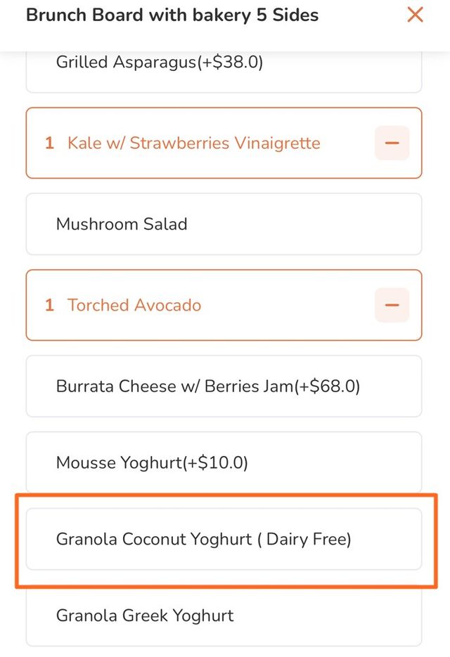This screenshot has height=657, width=450.
Task: Close the Brunch Board sides dialog
Action: (x=415, y=15)
